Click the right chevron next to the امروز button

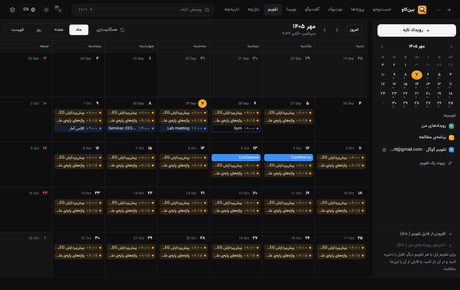click(337, 30)
